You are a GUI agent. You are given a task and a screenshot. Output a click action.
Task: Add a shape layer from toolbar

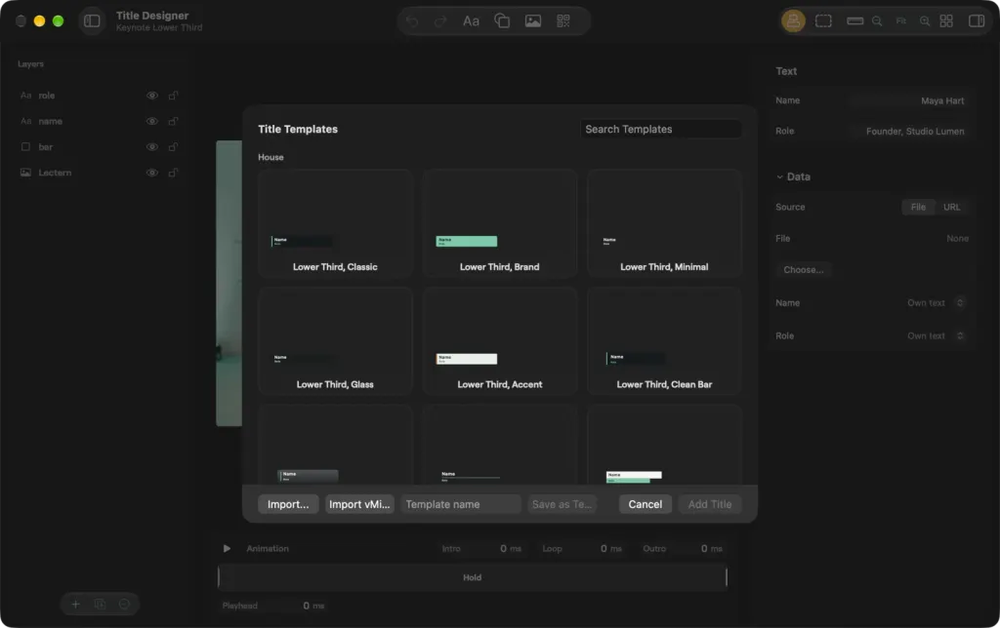pyautogui.click(x=502, y=21)
